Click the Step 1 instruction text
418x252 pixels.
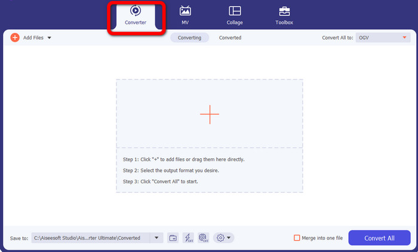[x=184, y=159]
